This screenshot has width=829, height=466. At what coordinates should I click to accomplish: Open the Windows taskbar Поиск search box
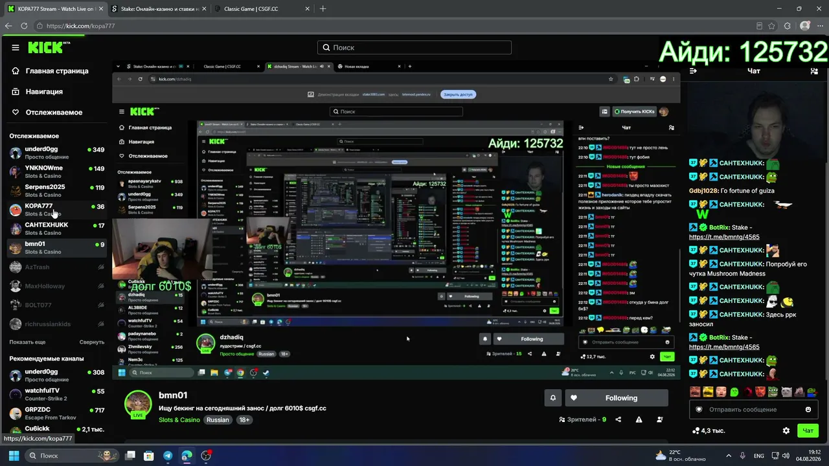(x=73, y=456)
